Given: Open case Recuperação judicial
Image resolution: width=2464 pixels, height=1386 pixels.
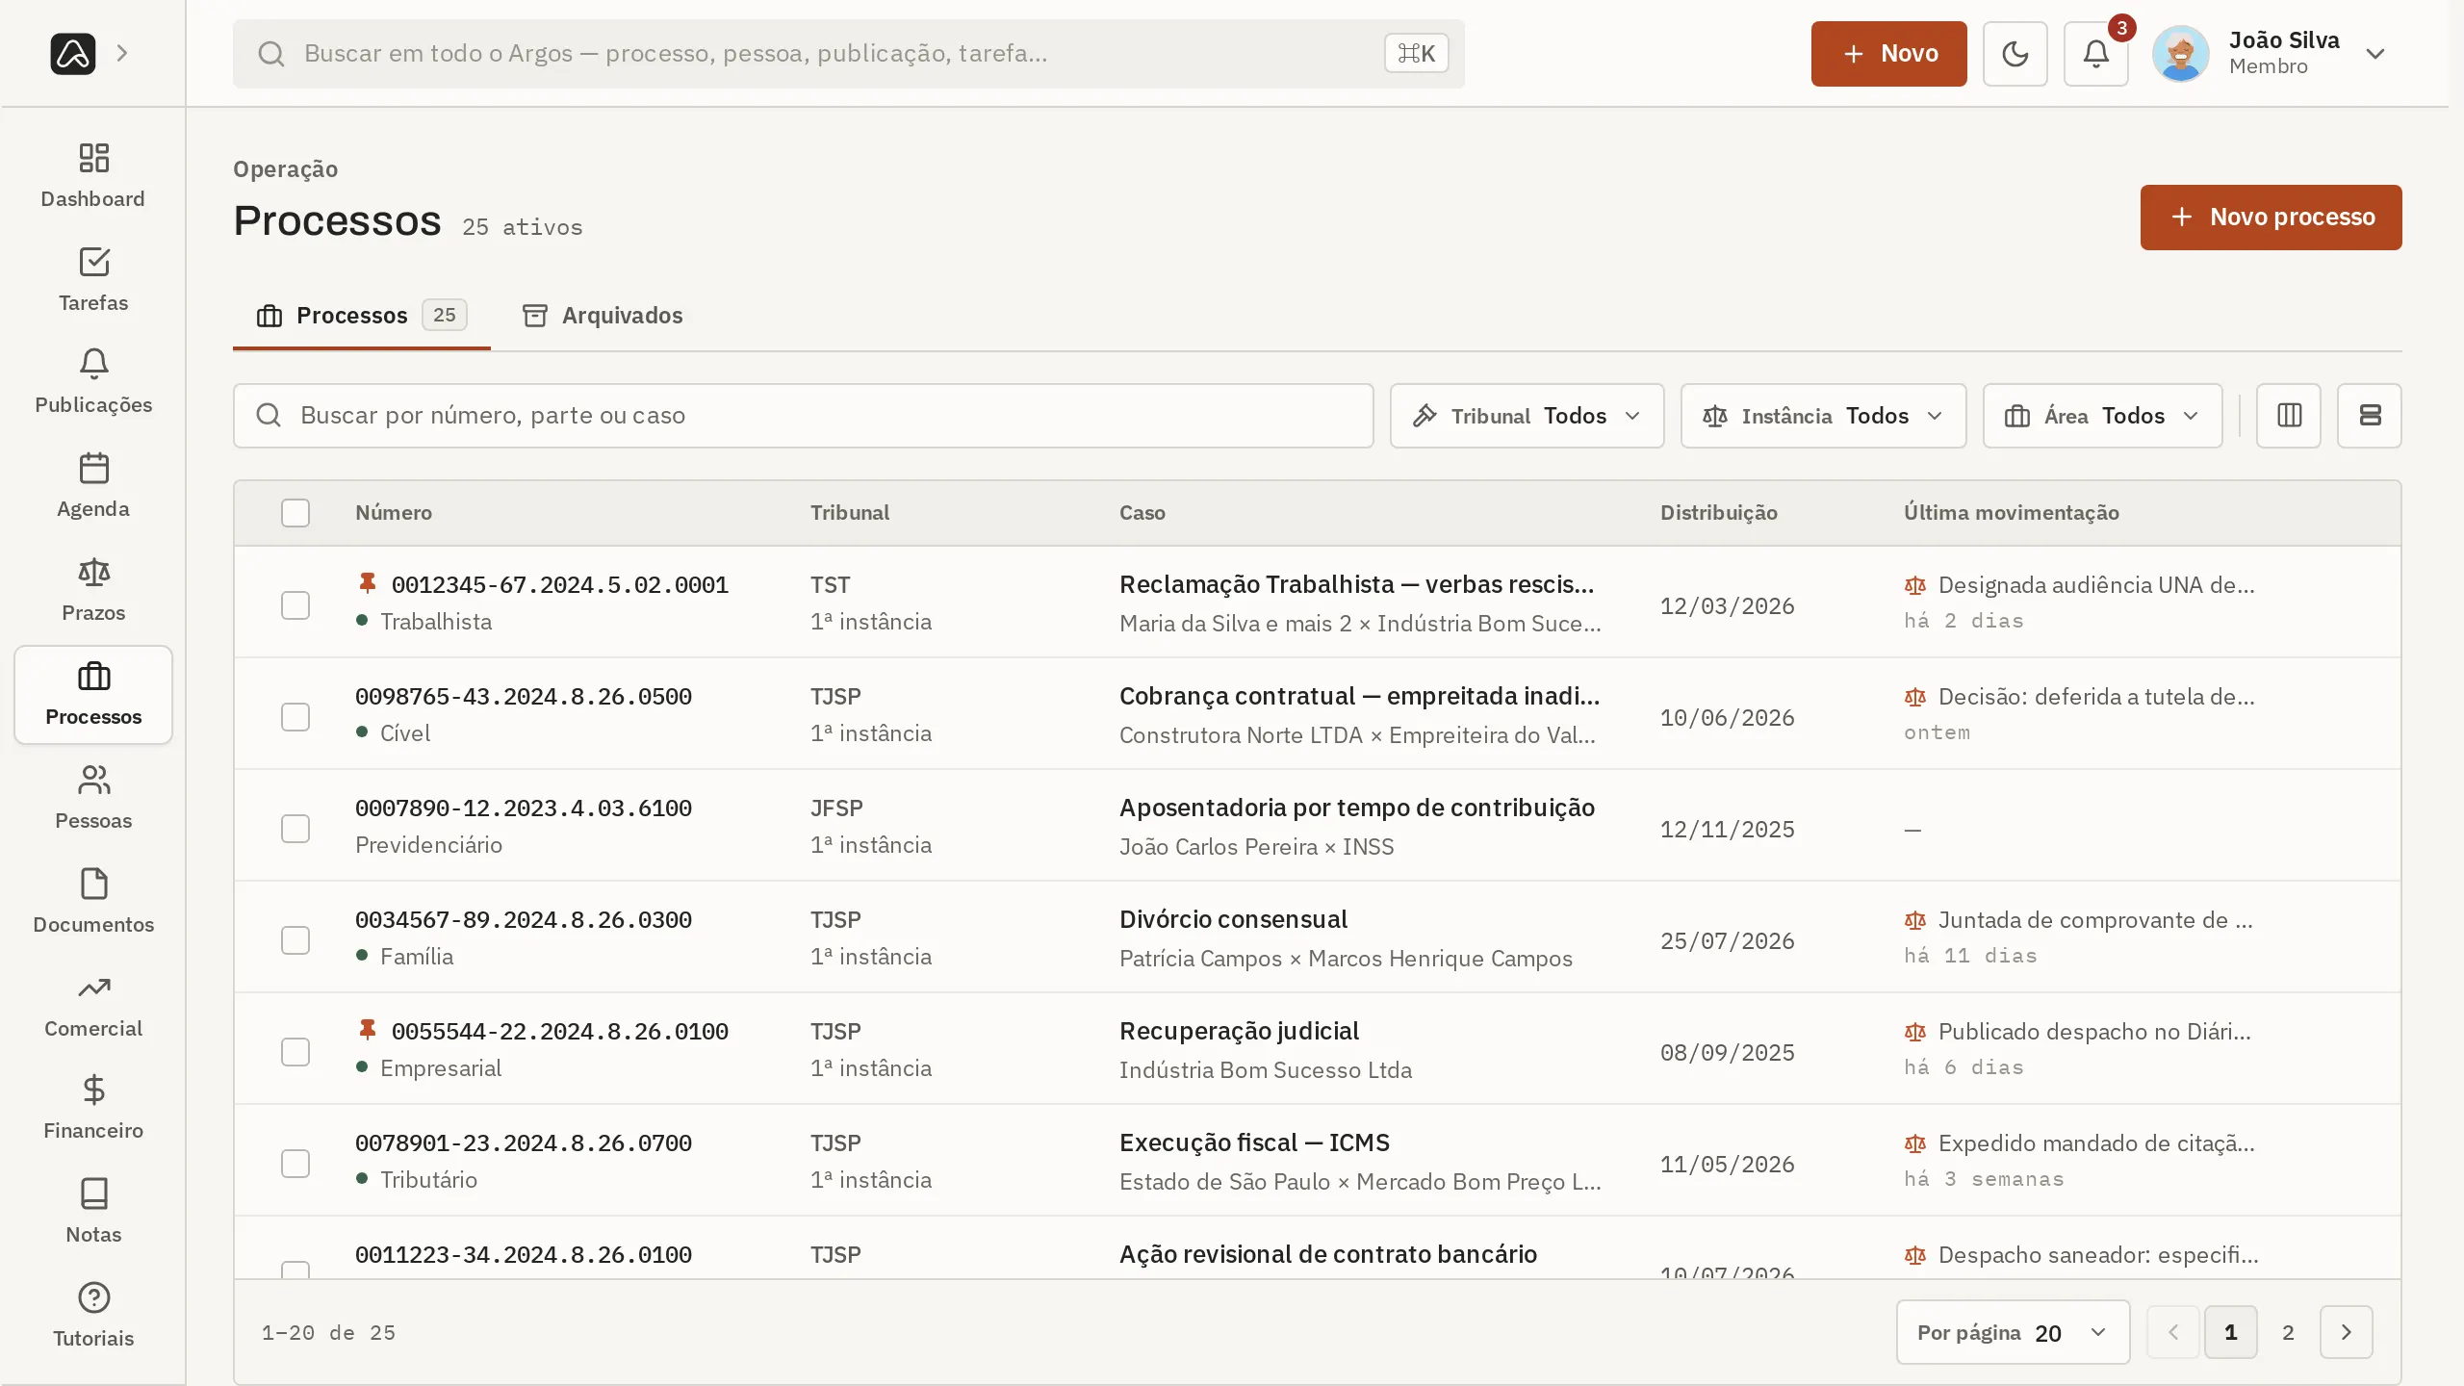Looking at the screenshot, I should click(x=1239, y=1031).
